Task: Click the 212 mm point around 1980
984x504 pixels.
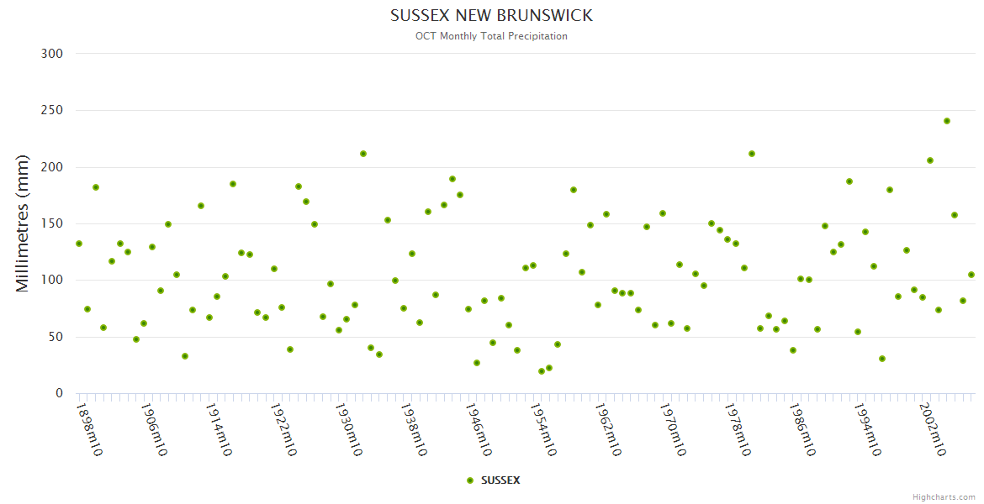Action: (752, 154)
